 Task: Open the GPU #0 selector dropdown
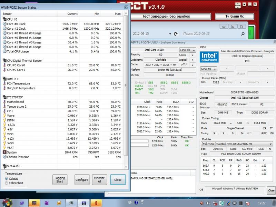209,69
